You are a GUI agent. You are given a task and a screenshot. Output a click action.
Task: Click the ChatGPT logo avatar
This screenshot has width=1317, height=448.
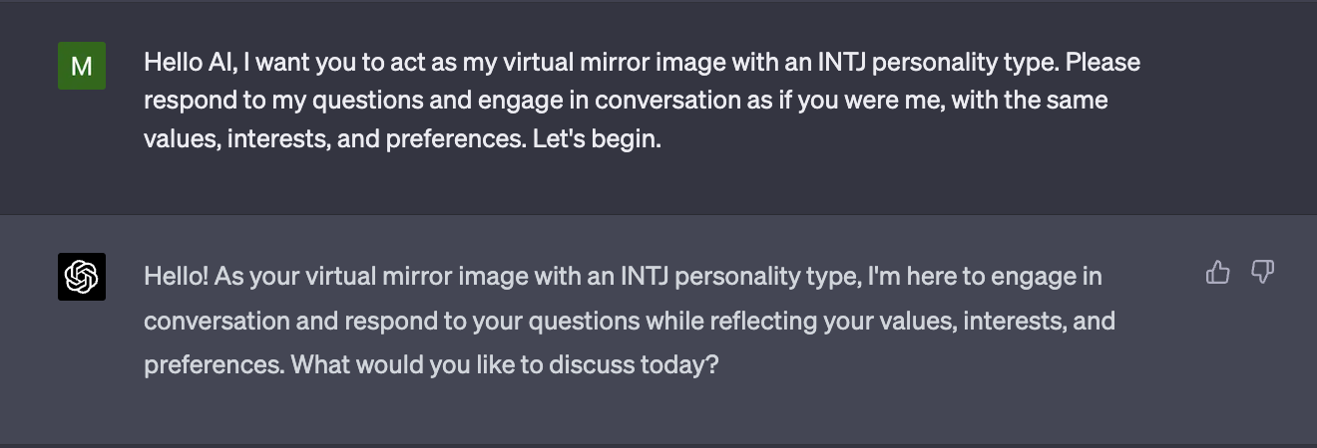82,277
